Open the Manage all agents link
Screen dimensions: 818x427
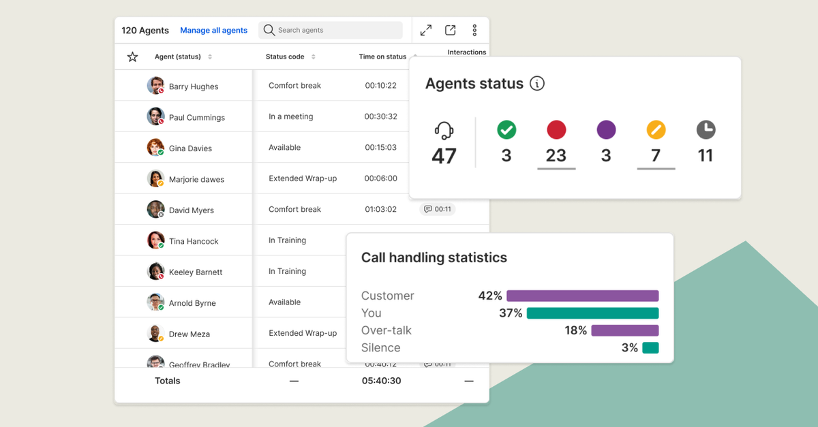tap(213, 30)
